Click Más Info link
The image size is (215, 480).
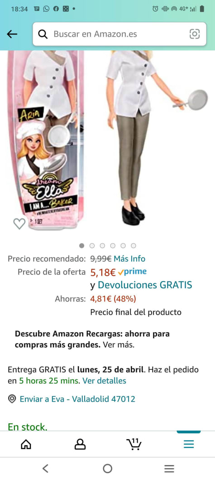129,259
